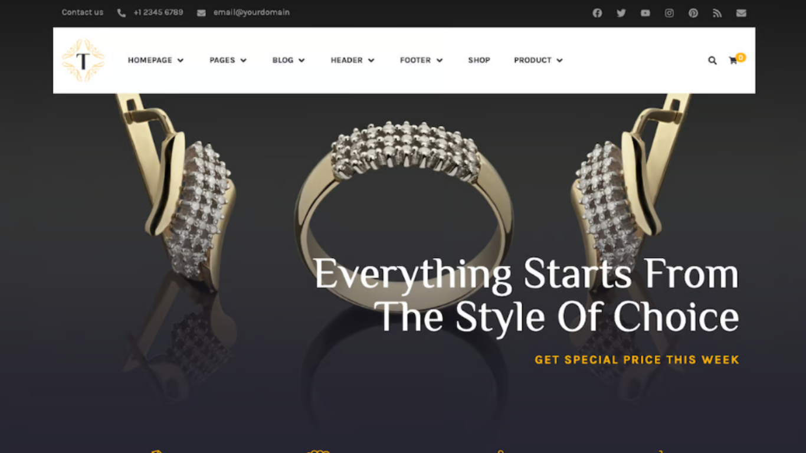The width and height of the screenshot is (806, 453).
Task: Click the envelope icon in social bar
Action: (741, 13)
